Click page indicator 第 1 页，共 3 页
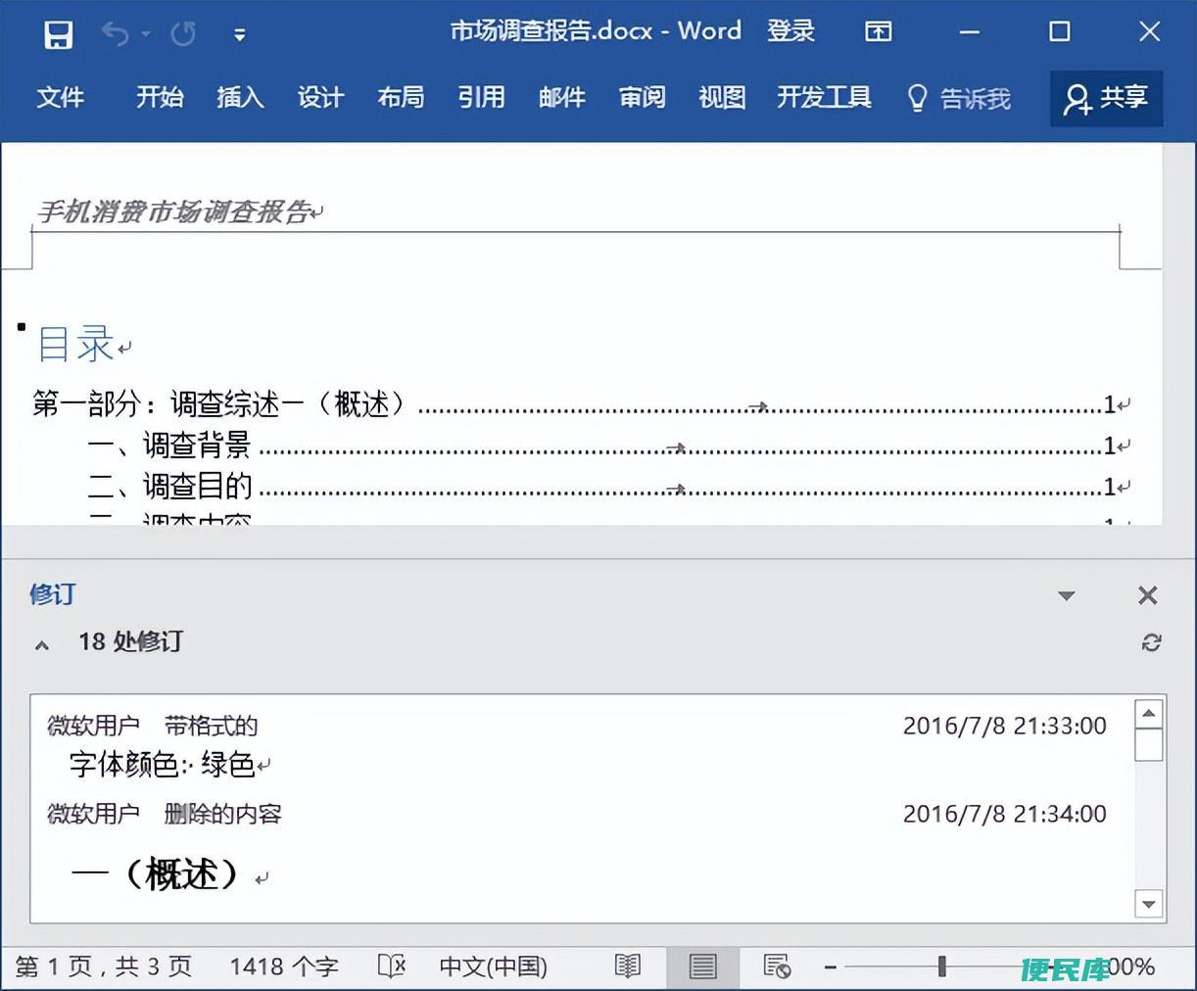This screenshot has width=1197, height=991. [104, 967]
